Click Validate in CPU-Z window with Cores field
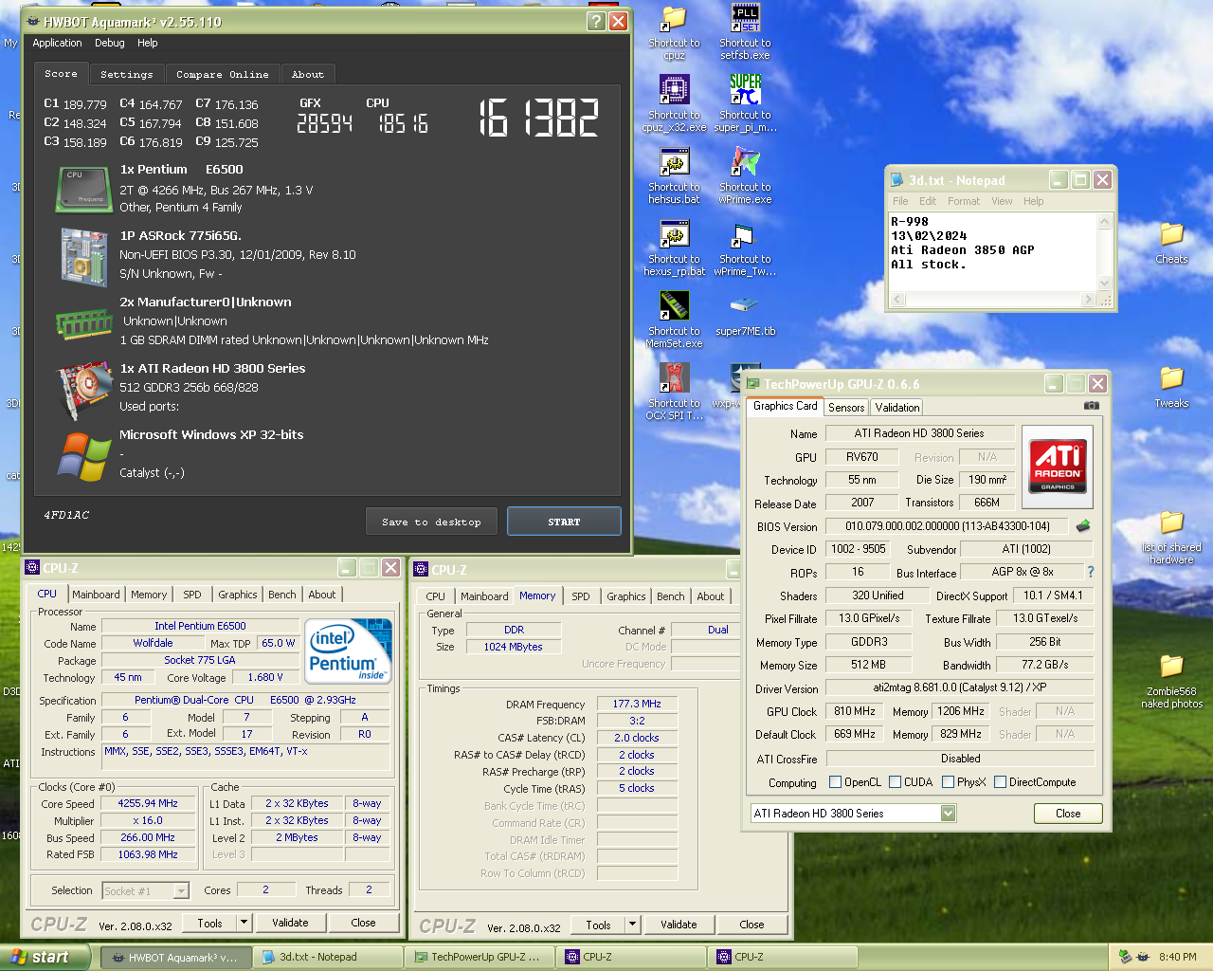This screenshot has width=1213, height=971. [x=290, y=922]
